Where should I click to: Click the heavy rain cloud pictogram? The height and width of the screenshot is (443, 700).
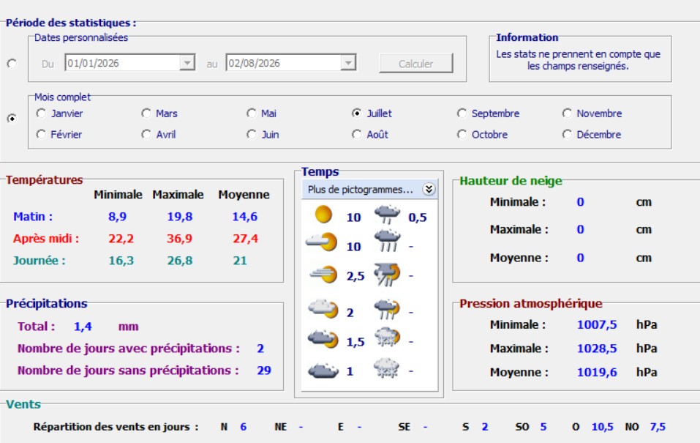387,241
